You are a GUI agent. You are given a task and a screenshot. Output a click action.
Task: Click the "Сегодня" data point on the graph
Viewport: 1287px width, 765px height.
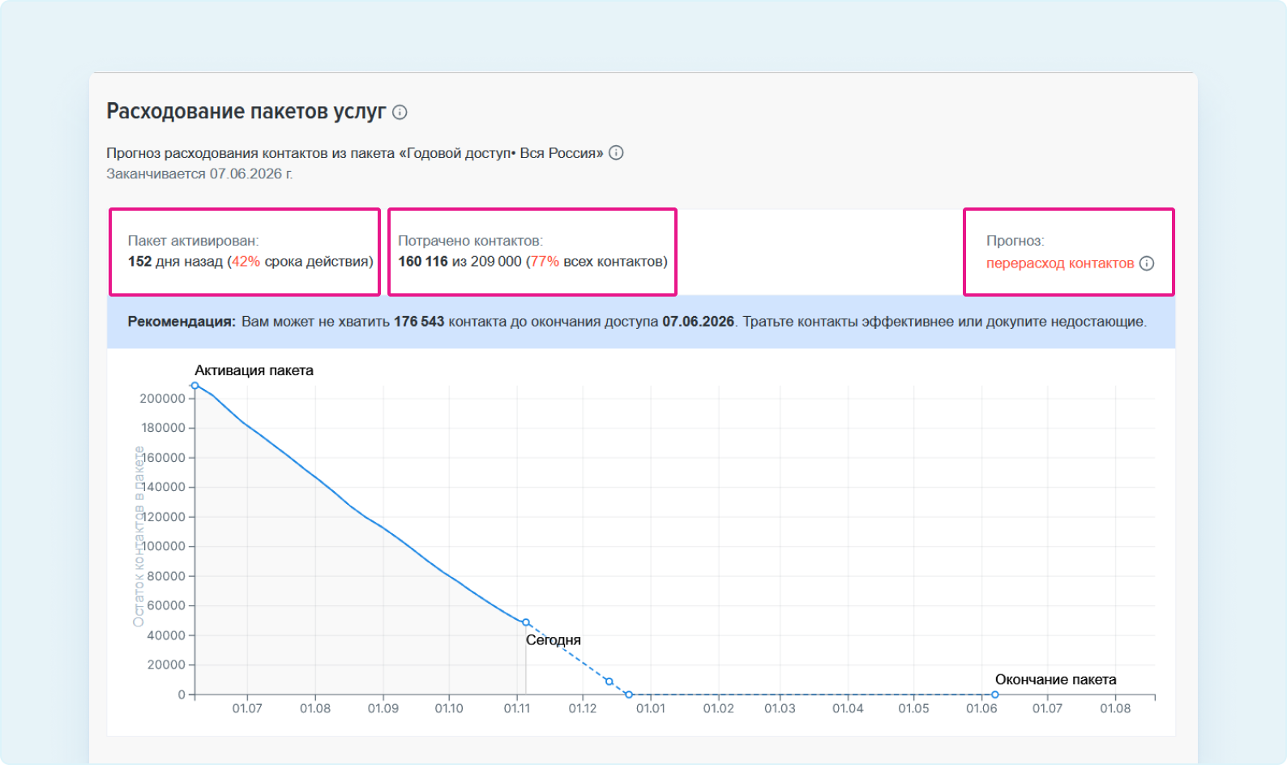point(526,622)
